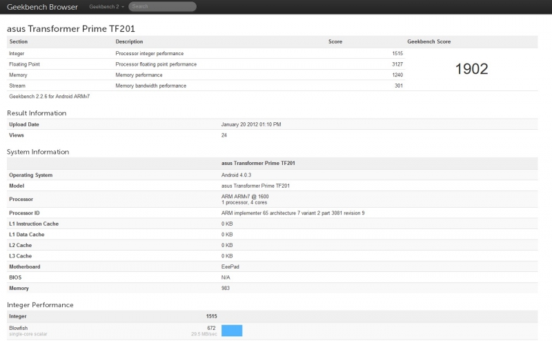Click the Stream section row
The image size is (552, 341).
17,86
